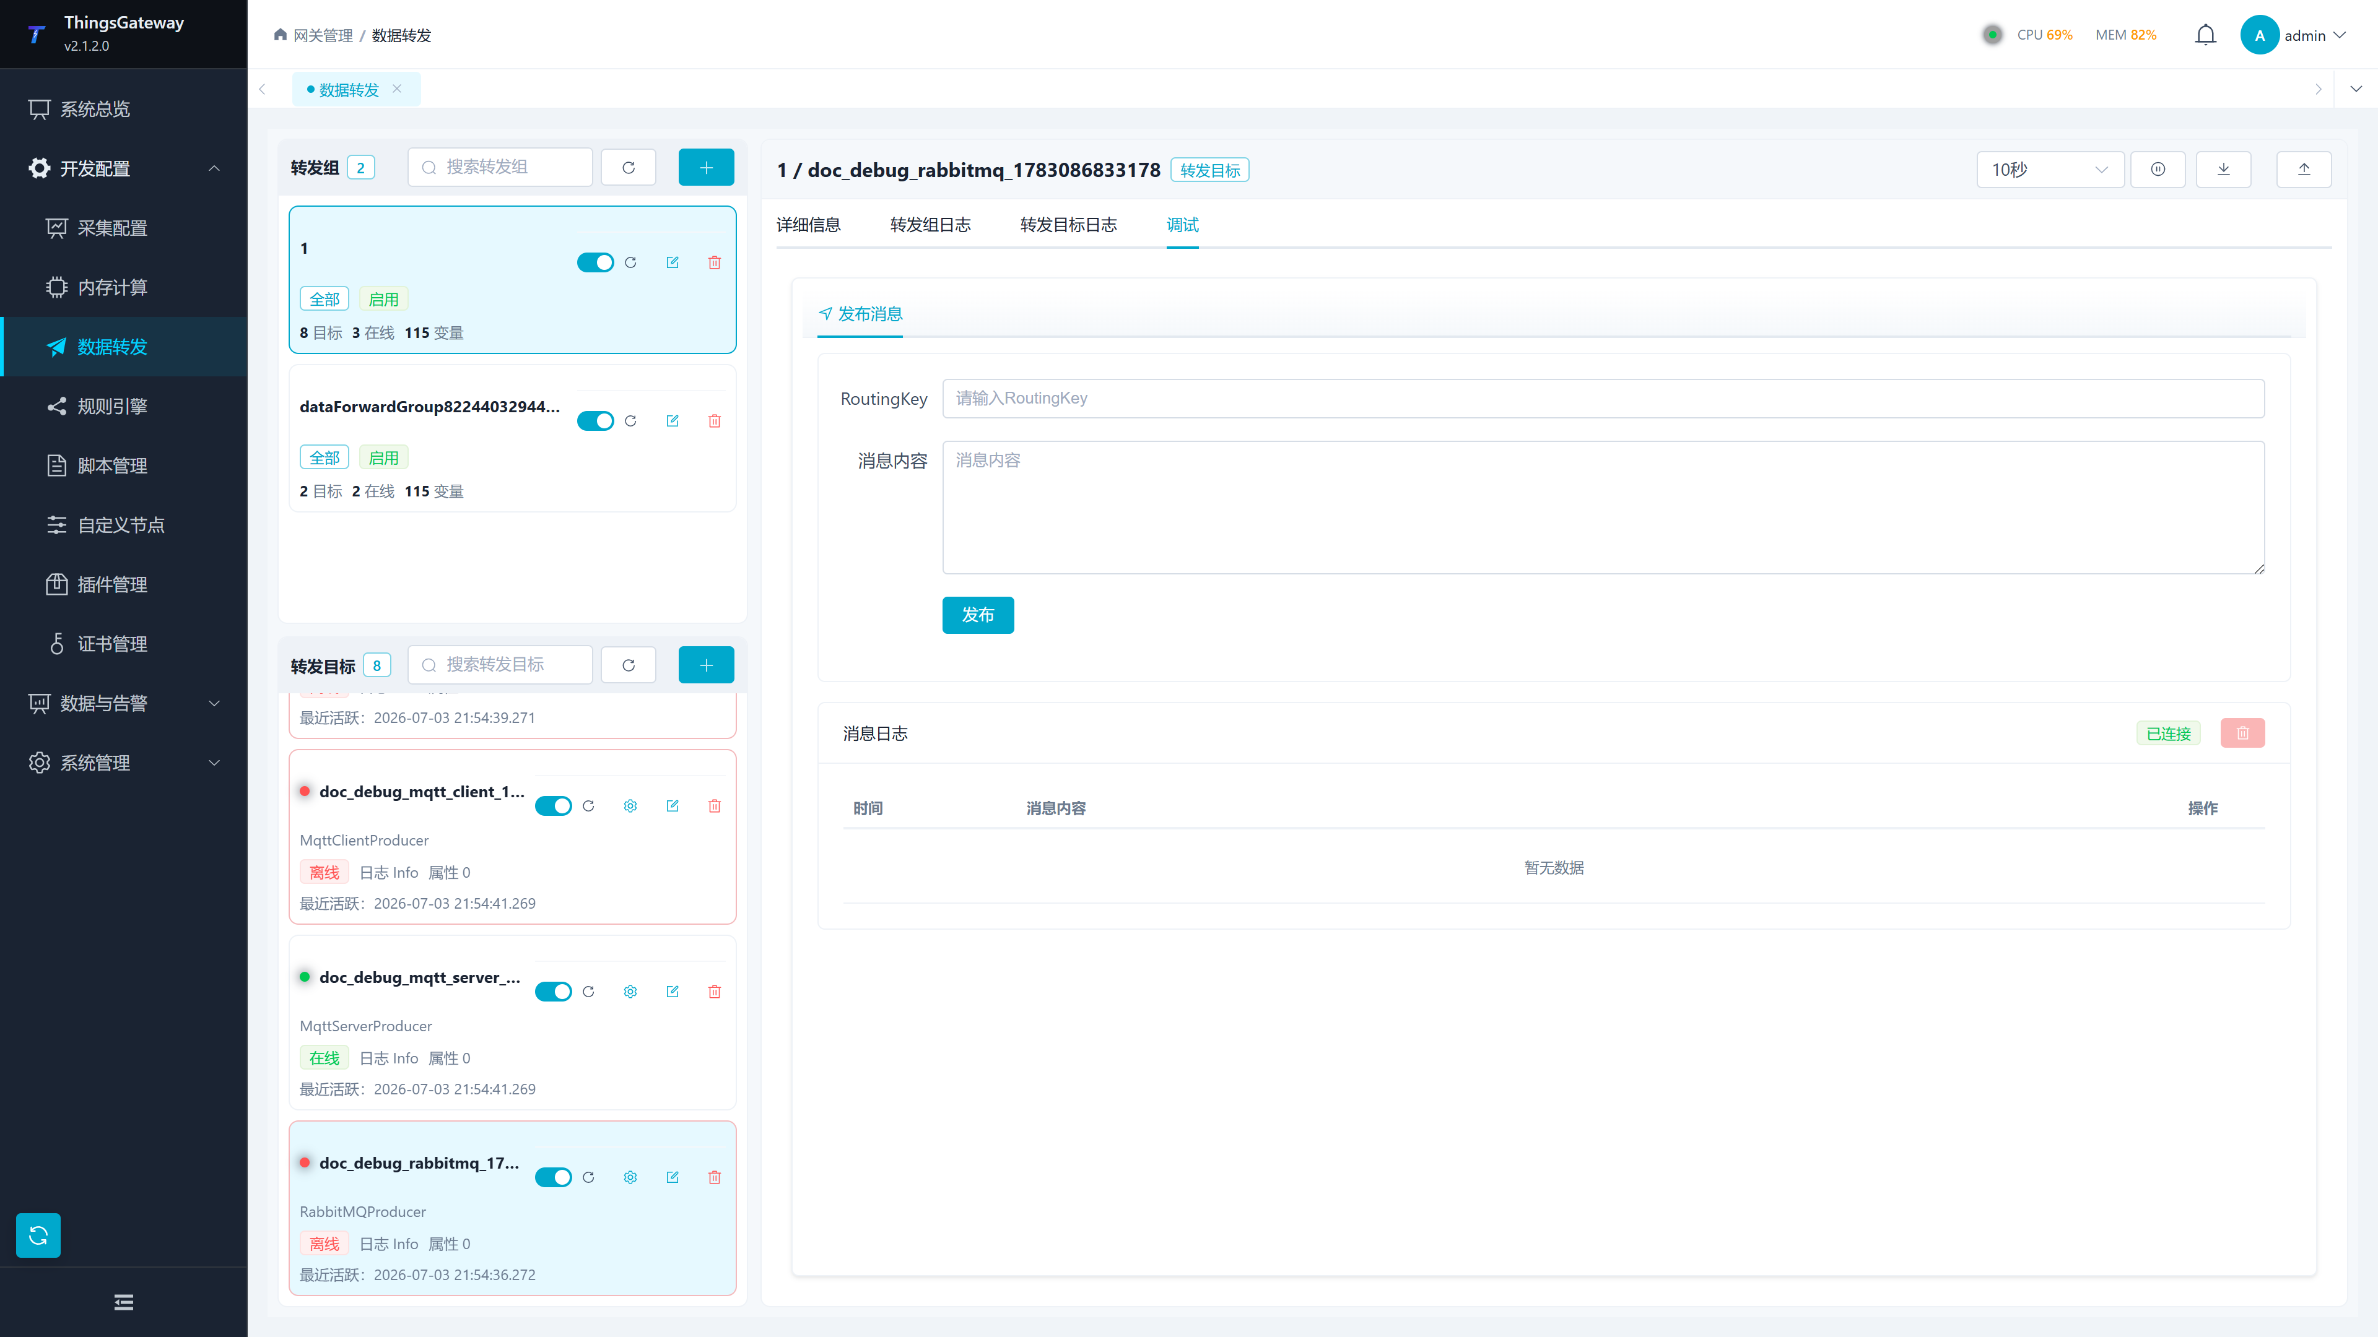Open settings for doc_debug_rabbitmq target
The height and width of the screenshot is (1337, 2378).
[x=630, y=1177]
